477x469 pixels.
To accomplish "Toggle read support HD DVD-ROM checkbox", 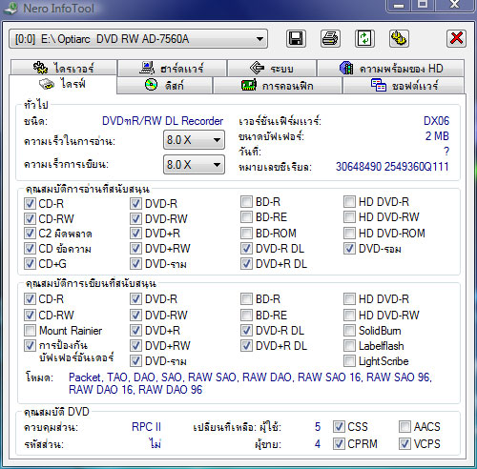I will tap(349, 234).
